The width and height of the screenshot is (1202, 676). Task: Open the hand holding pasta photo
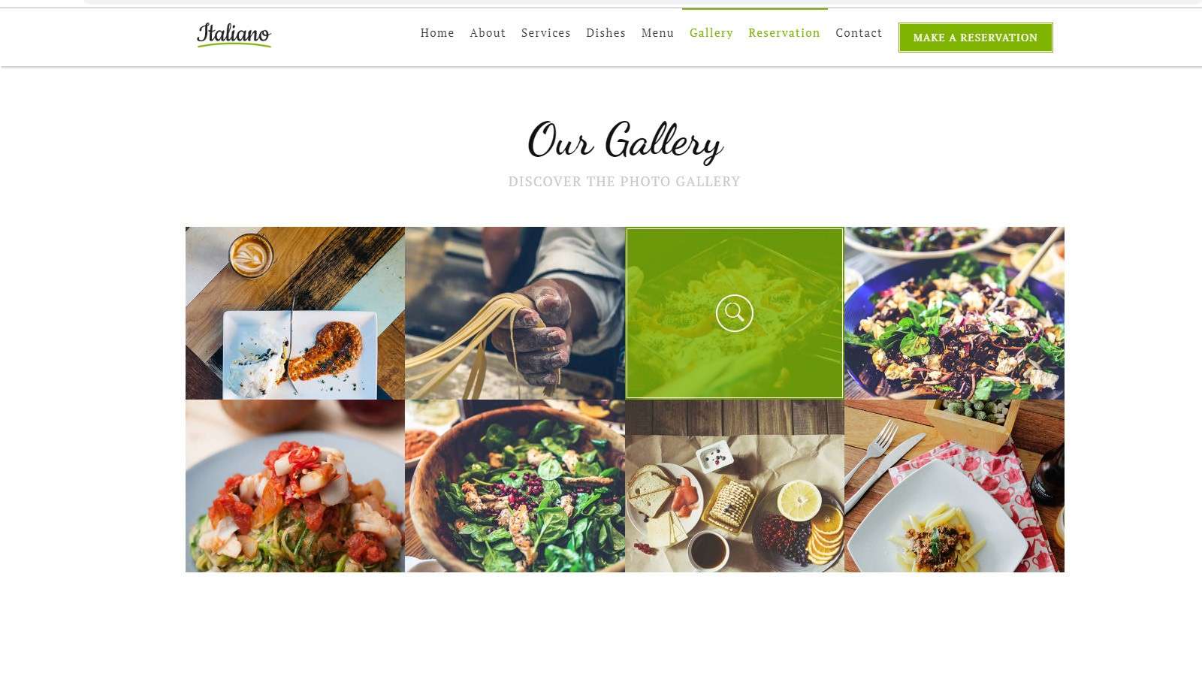(x=515, y=313)
